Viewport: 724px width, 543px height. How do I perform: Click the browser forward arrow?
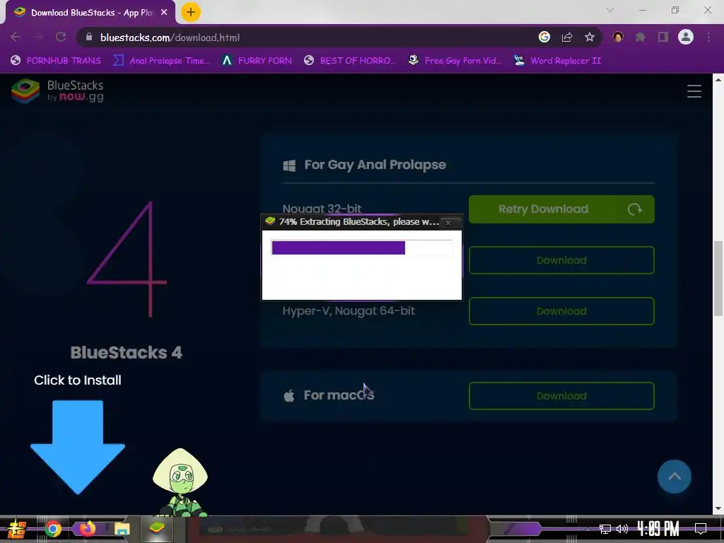(38, 37)
